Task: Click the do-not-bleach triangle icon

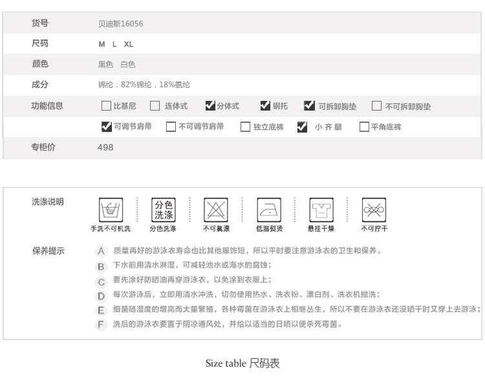Action: [x=216, y=210]
